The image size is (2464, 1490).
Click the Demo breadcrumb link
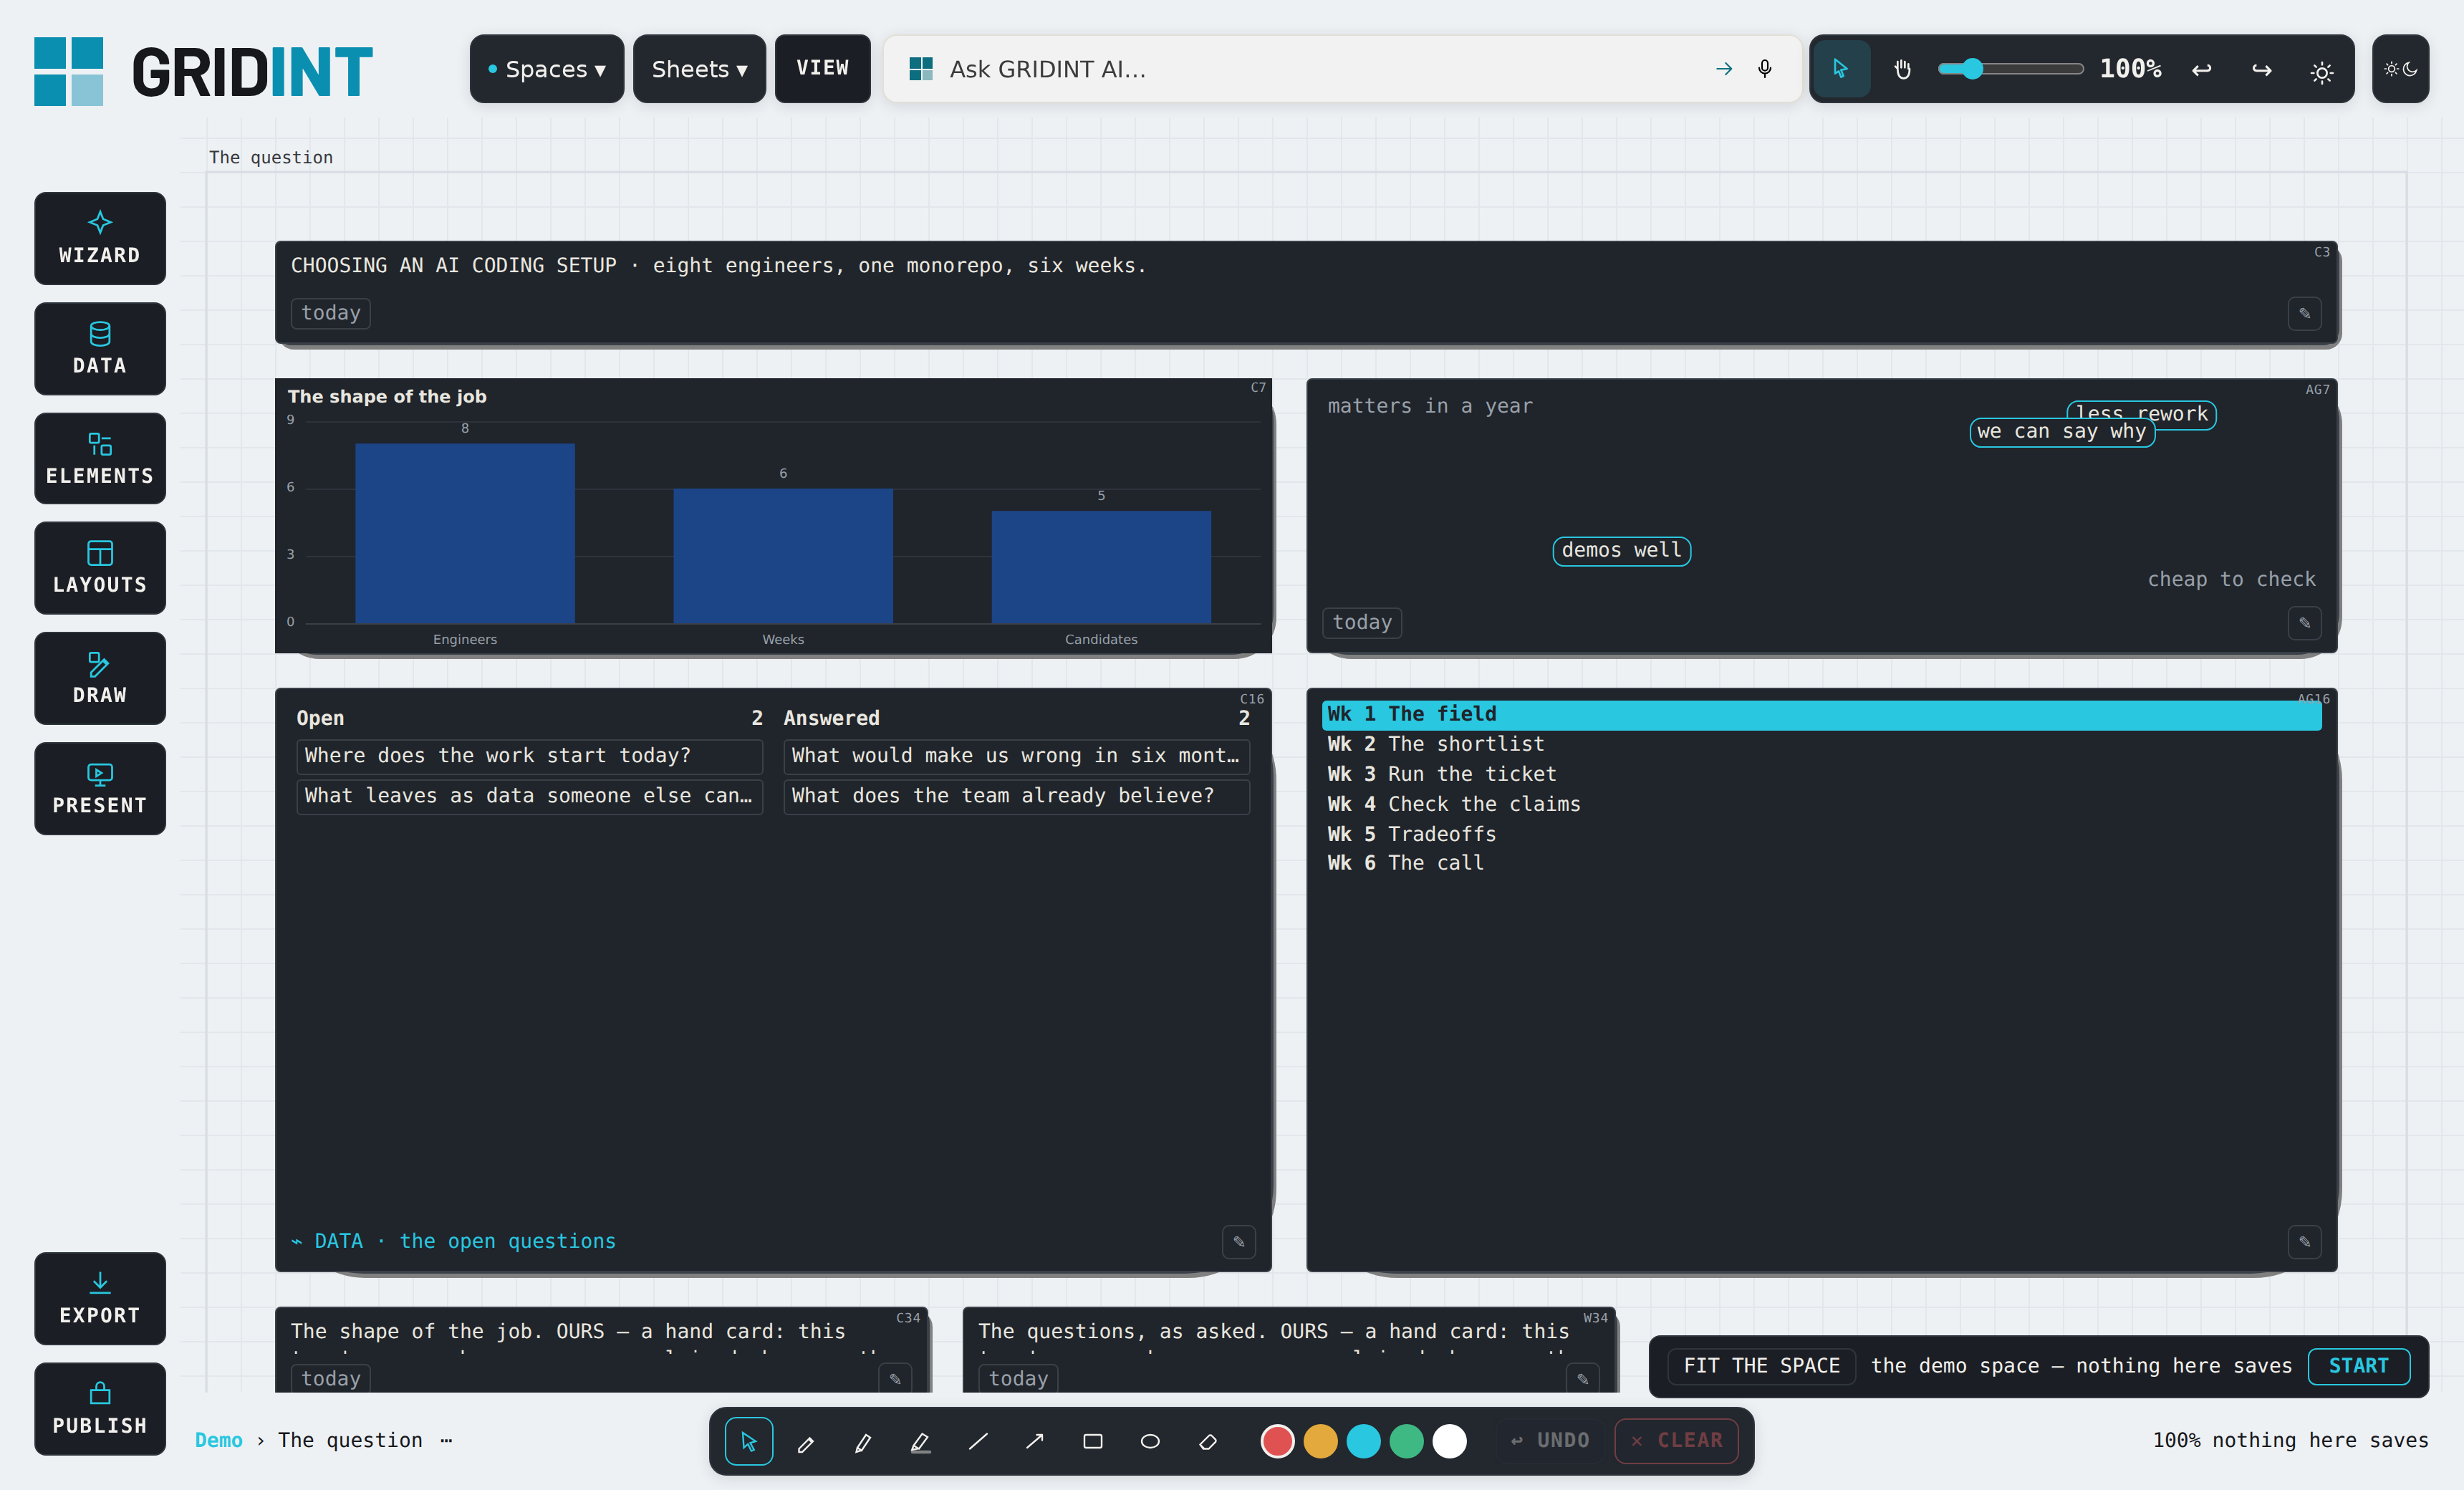(219, 1440)
